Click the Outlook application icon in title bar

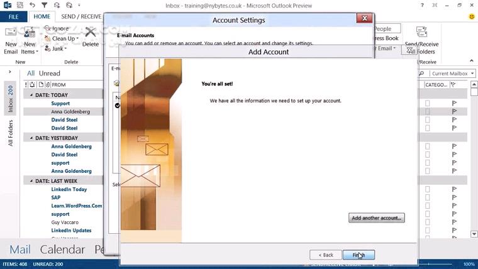point(8,5)
